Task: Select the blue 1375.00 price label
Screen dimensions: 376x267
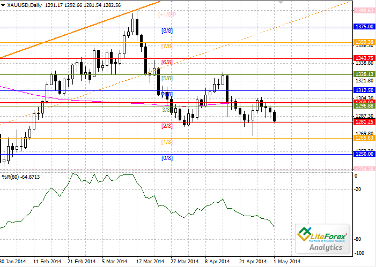Action: [364, 27]
